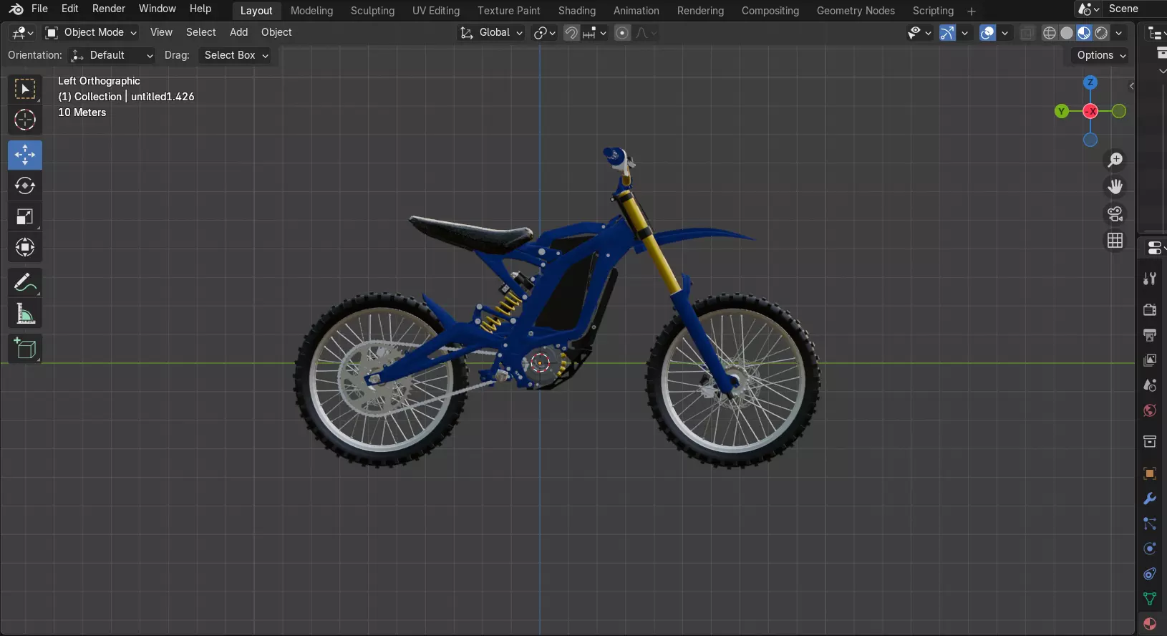The height and width of the screenshot is (636, 1167).
Task: Toggle viewport overlays display
Action: pyautogui.click(x=987, y=33)
